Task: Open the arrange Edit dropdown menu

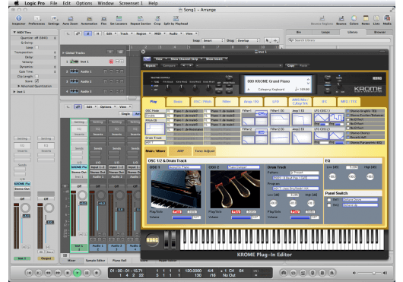Action: coord(111,33)
